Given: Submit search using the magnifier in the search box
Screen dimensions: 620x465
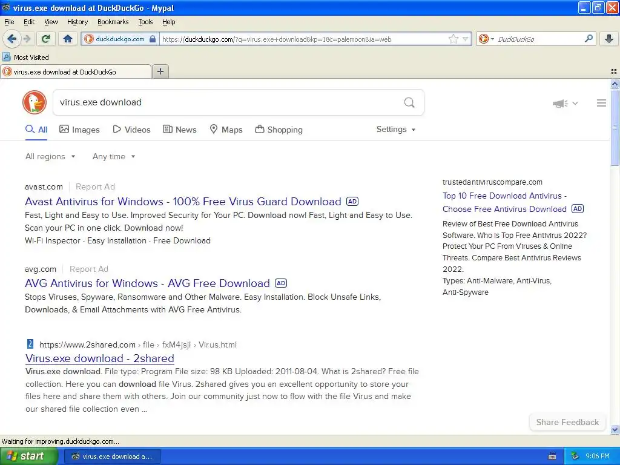Looking at the screenshot, I should coord(409,103).
